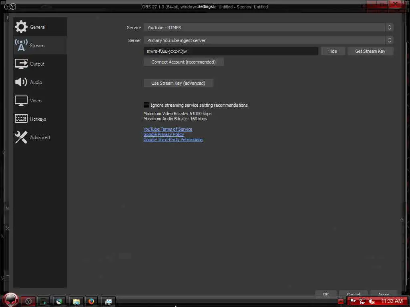Click the Server dropdown arrow spinner

click(389, 40)
